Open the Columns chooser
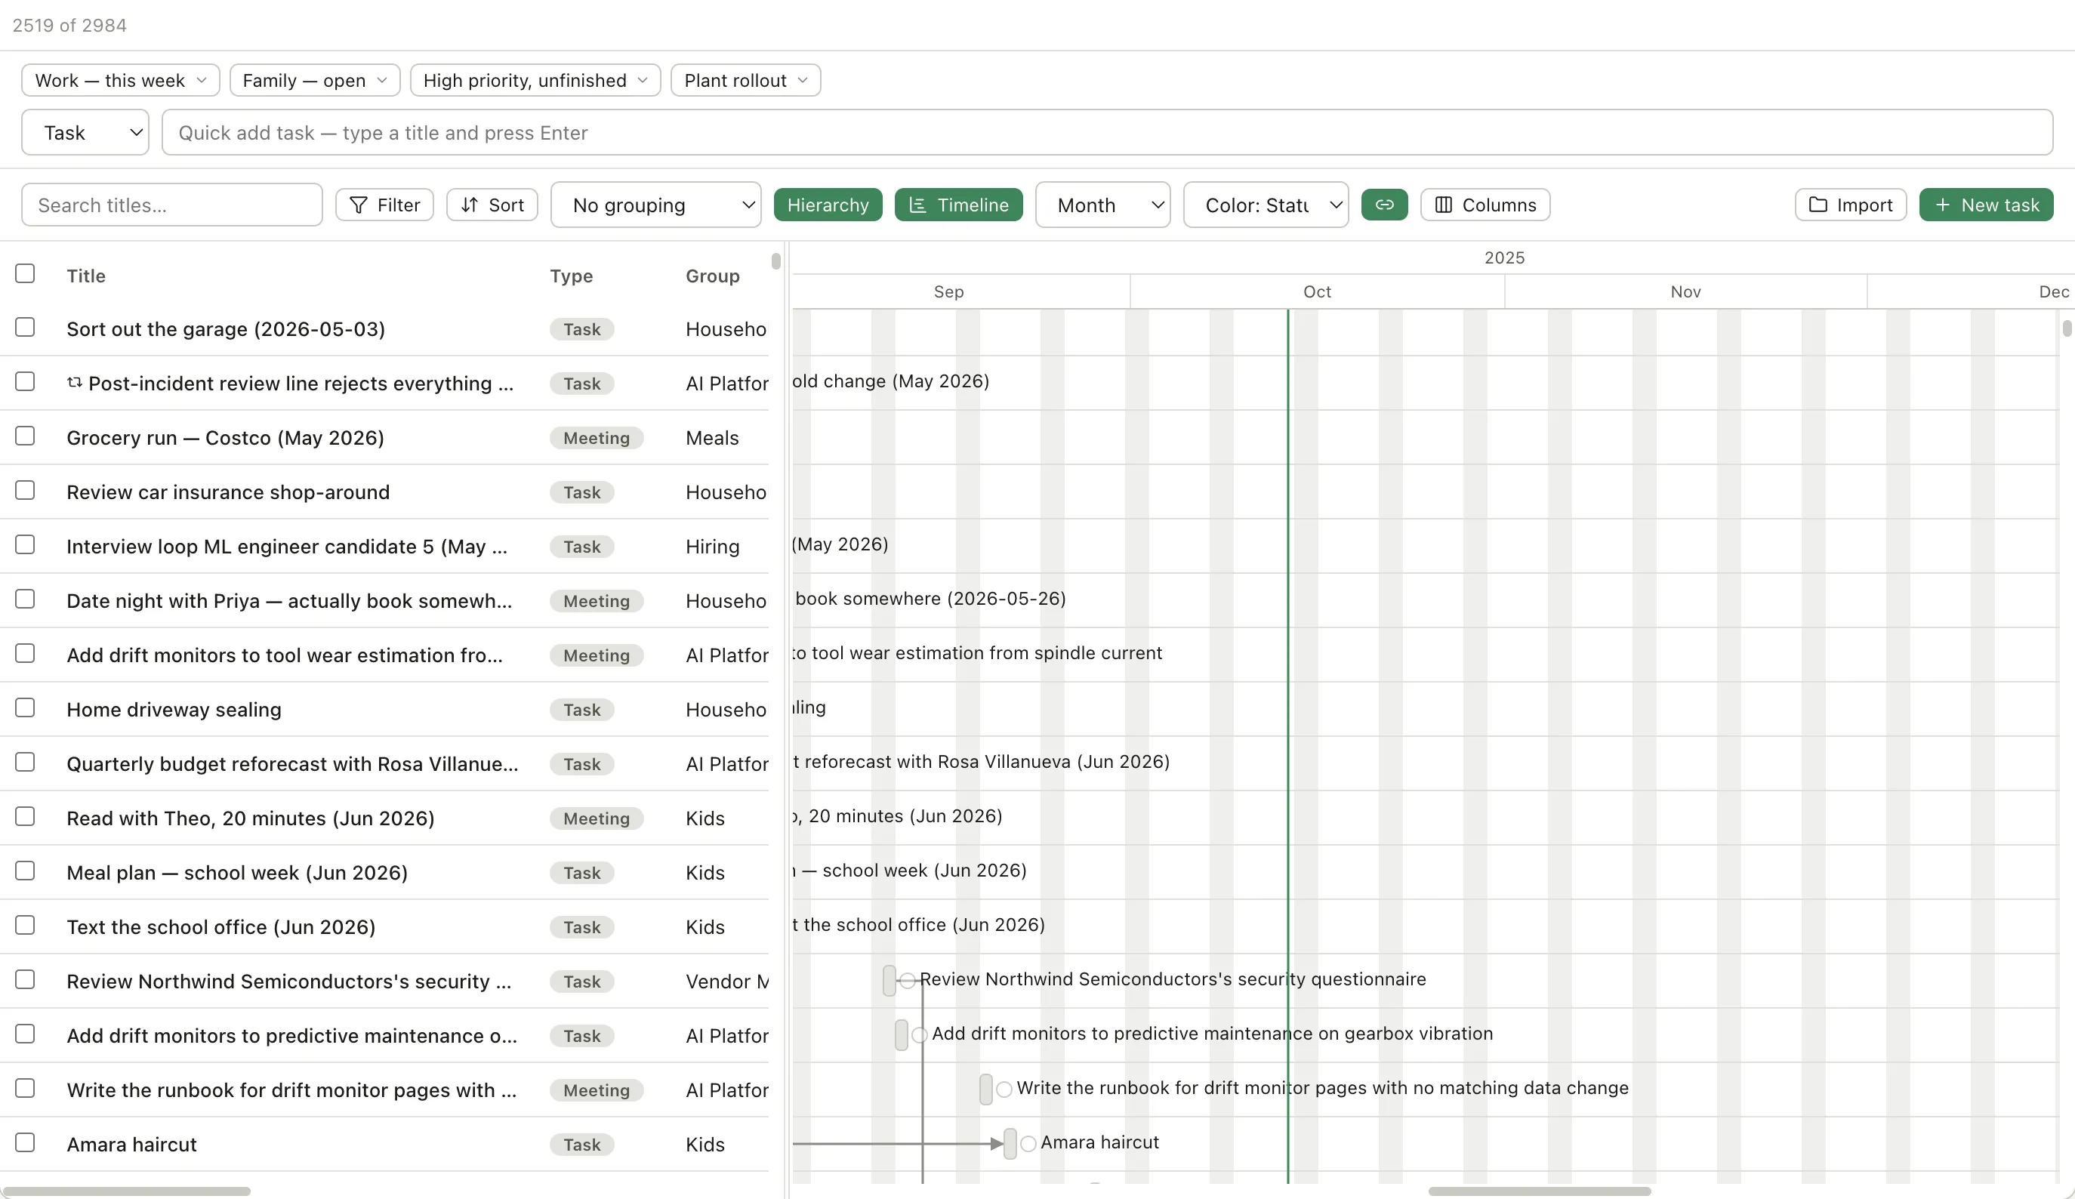This screenshot has height=1199, width=2075. (x=1485, y=205)
